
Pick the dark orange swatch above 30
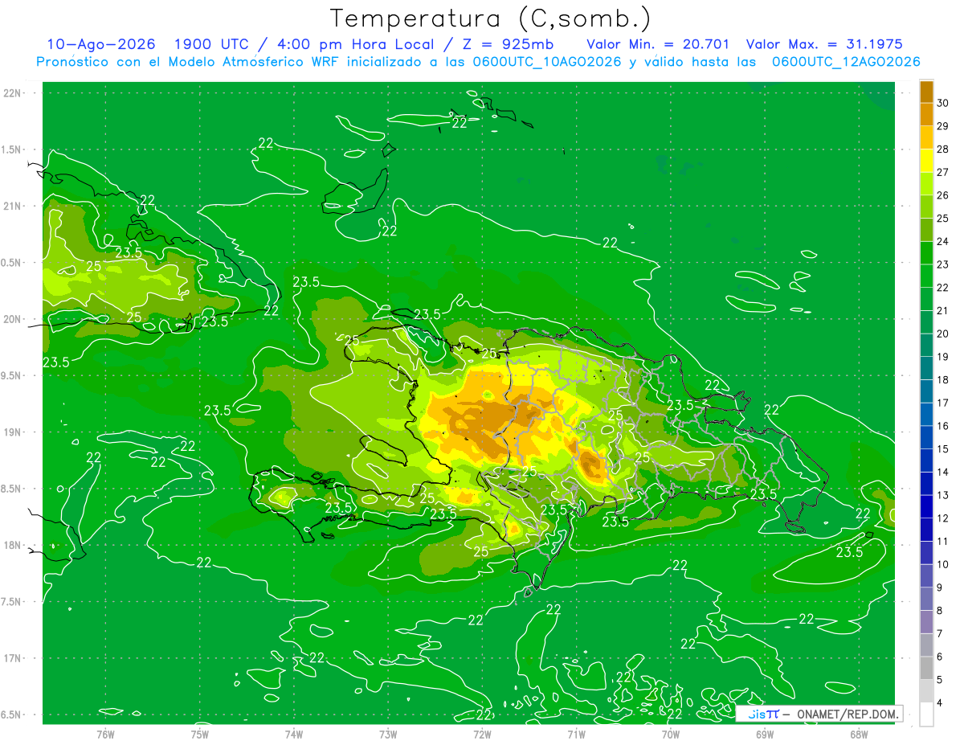(x=926, y=92)
